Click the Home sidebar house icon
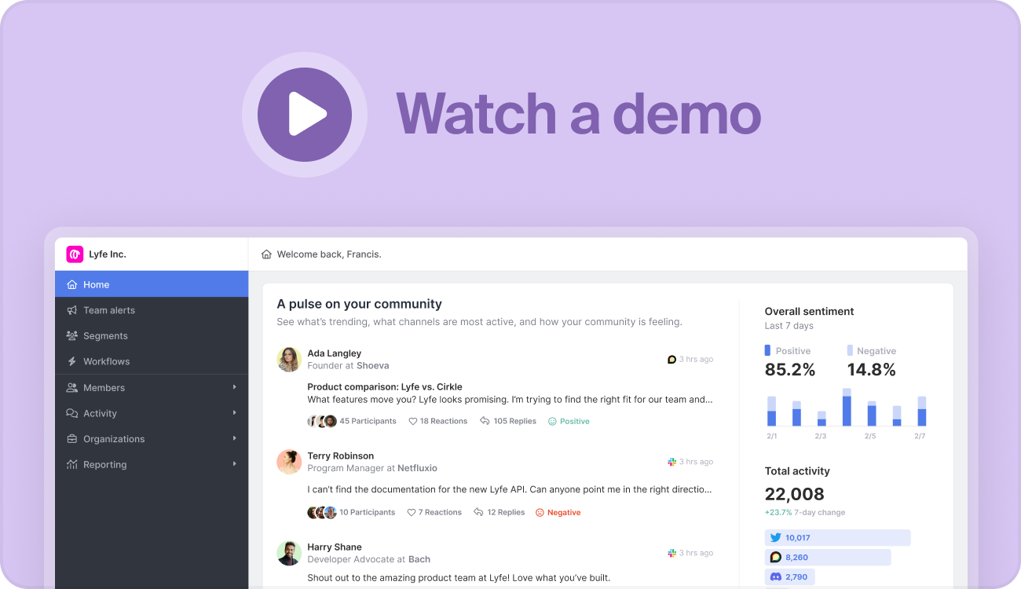 [72, 284]
